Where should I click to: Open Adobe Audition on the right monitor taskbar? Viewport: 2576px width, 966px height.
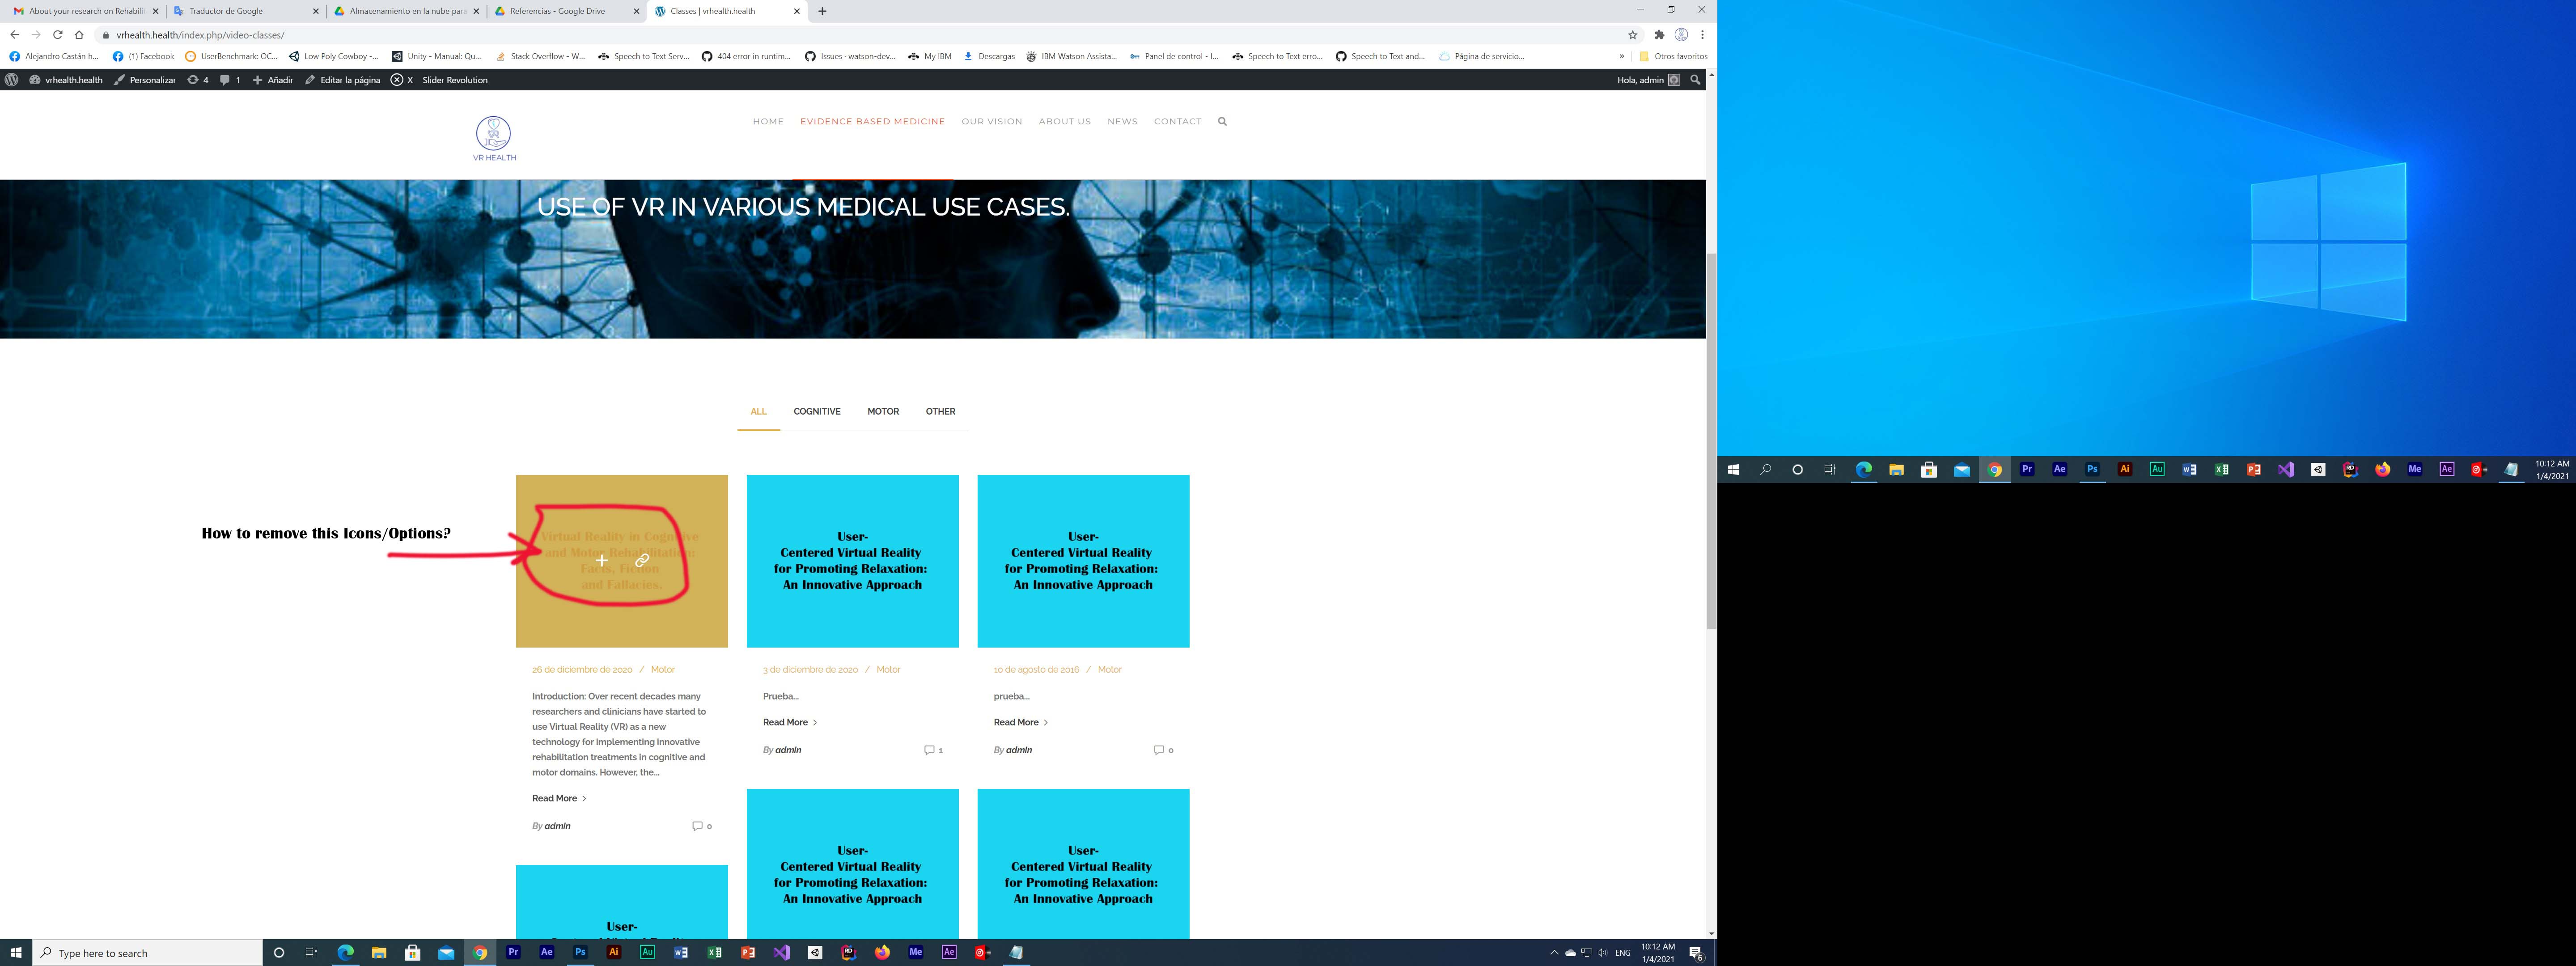[x=2157, y=469]
